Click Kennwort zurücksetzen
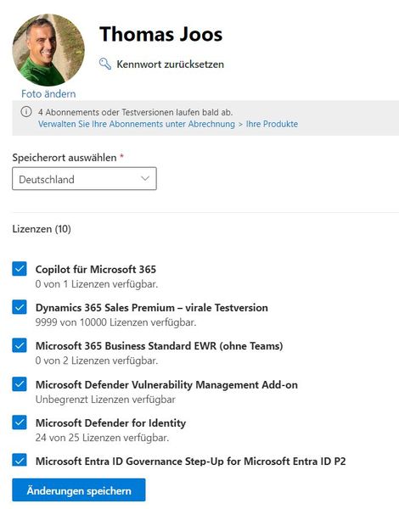399x509 pixels. [x=171, y=64]
